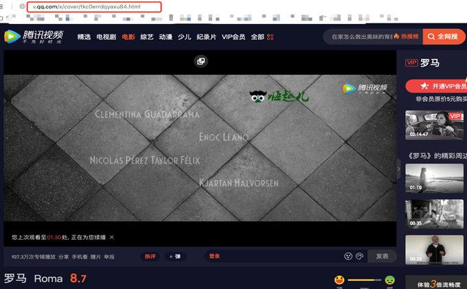This screenshot has height=289, width=467.
Task: Click the 赠片 gift movie link
Action: pos(95,257)
